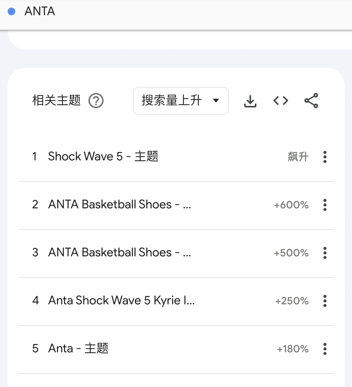The image size is (352, 387).
Task: Open the second-ranked ANTA Basketball Shoes topic
Action: (x=119, y=205)
